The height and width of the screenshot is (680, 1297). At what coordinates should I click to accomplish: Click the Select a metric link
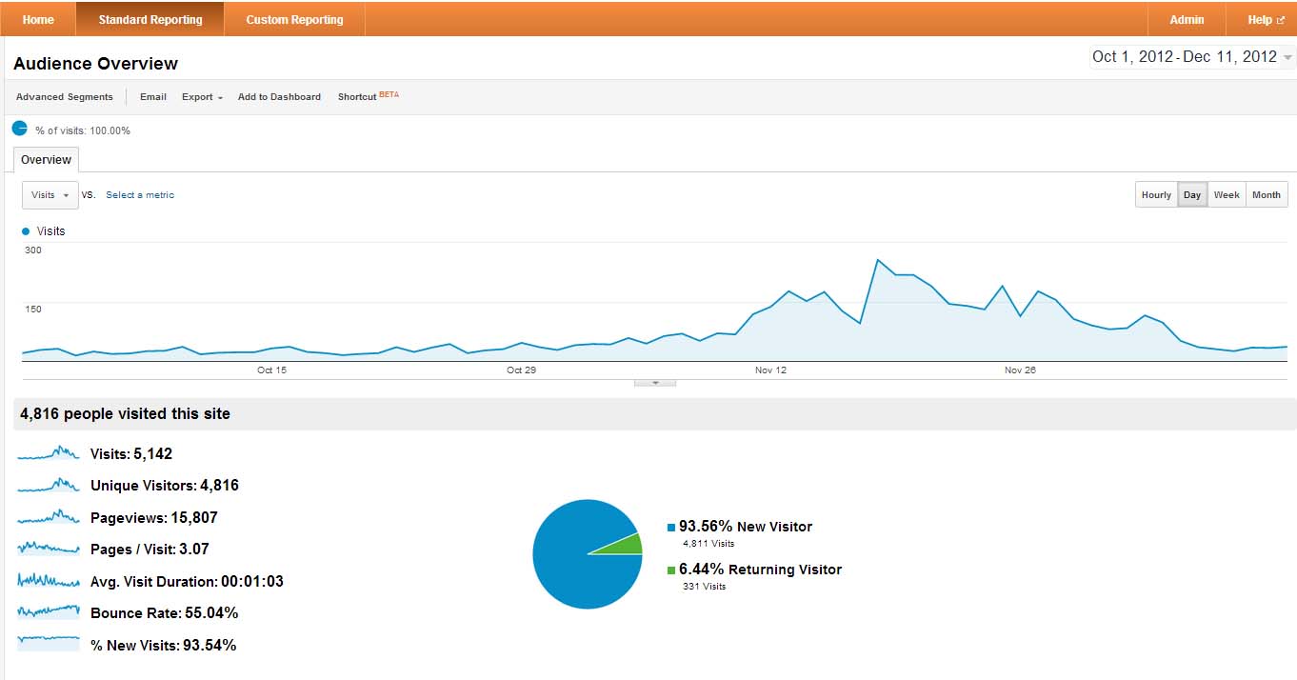(x=140, y=195)
